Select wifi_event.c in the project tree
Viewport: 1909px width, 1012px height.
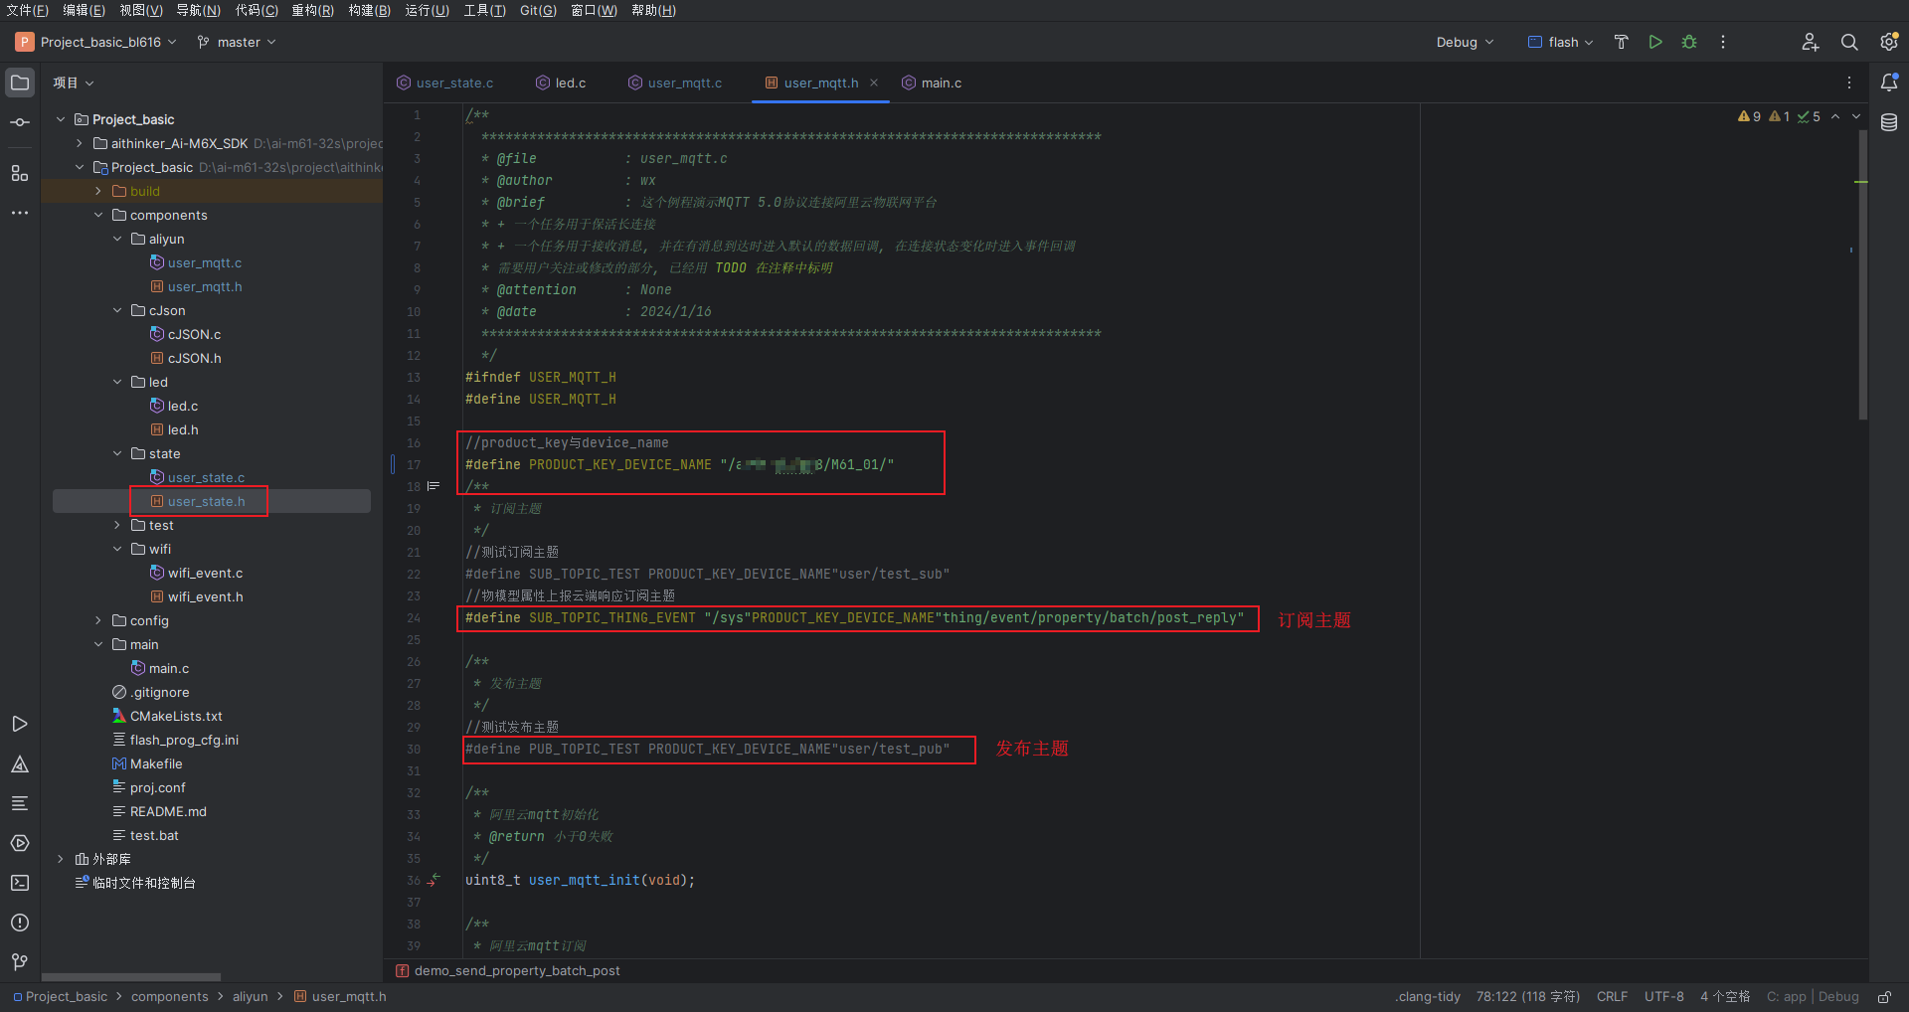[x=205, y=573]
